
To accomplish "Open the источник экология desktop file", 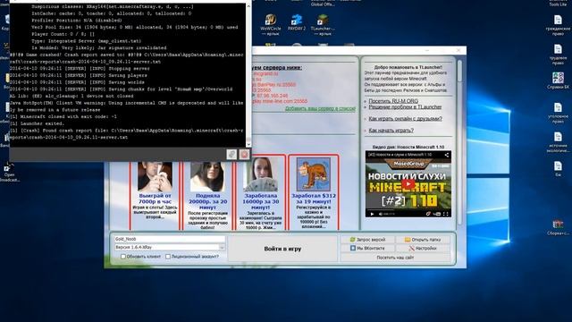I will (558, 141).
